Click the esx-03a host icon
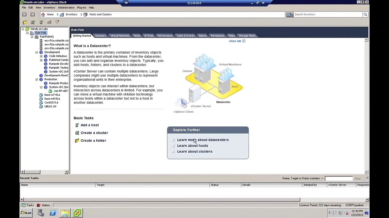Screen dimensions: 389x218 tap(41, 48)
